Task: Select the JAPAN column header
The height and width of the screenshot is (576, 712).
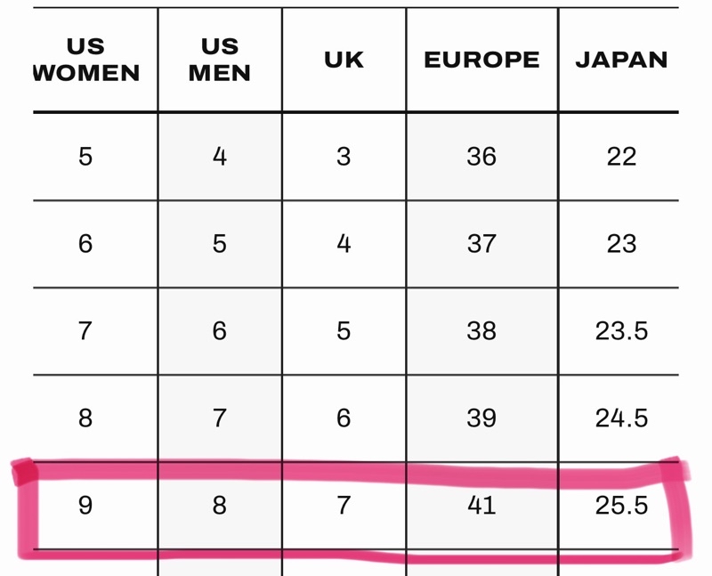Action: pos(621,60)
